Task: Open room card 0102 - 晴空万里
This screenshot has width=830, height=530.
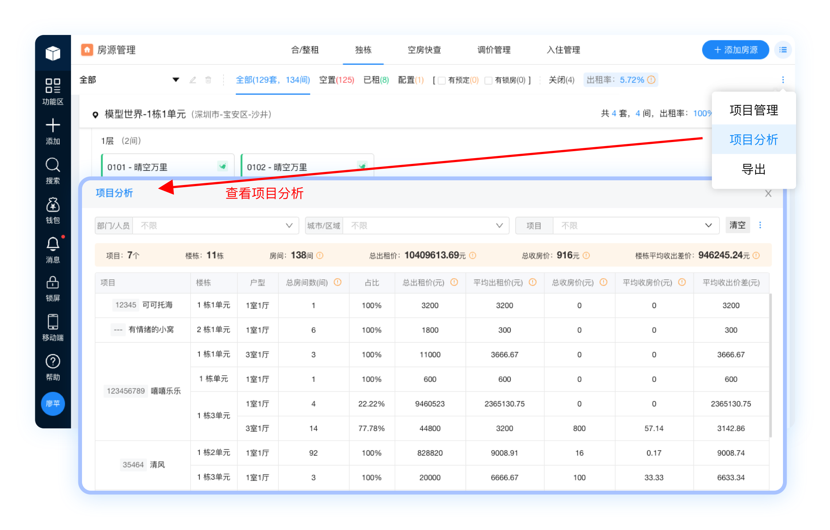Action: tap(307, 166)
